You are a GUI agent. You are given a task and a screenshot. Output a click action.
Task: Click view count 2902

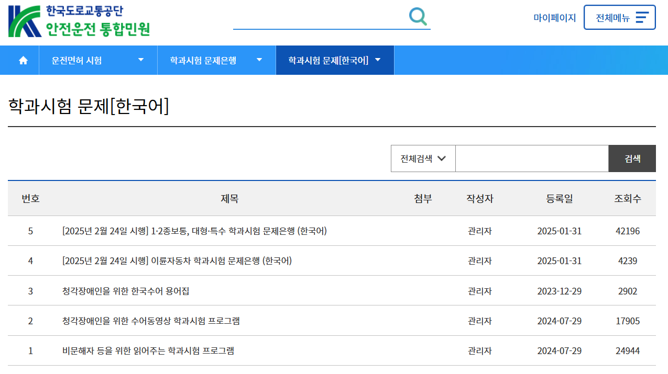tap(628, 291)
